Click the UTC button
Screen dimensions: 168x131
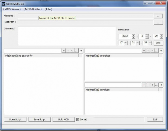(x=158, y=43)
